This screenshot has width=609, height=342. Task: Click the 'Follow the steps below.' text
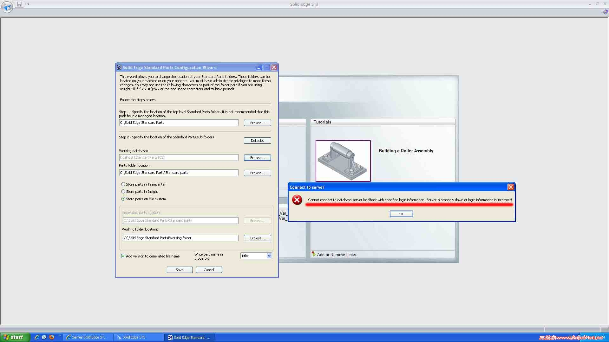[138, 100]
